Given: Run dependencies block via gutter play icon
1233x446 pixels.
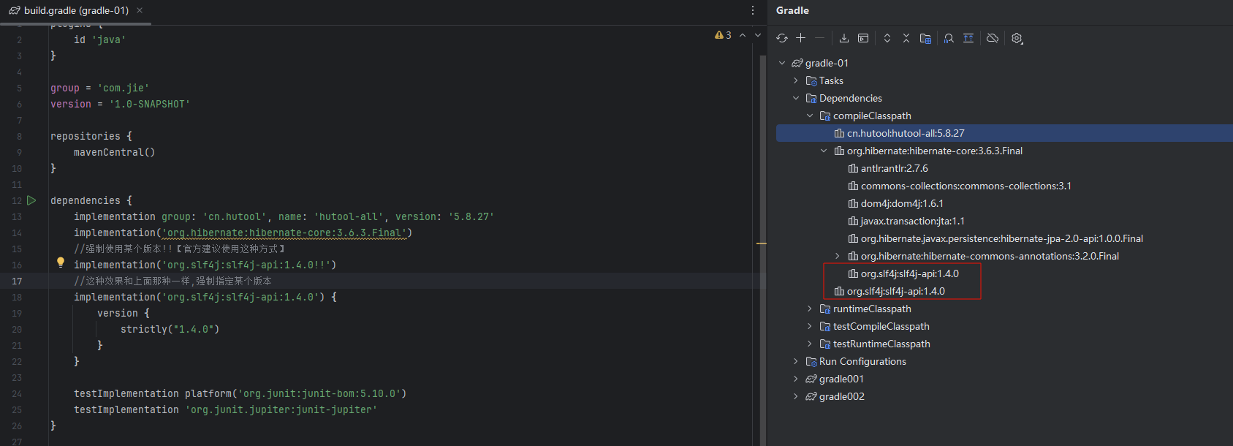Looking at the screenshot, I should pyautogui.click(x=31, y=200).
